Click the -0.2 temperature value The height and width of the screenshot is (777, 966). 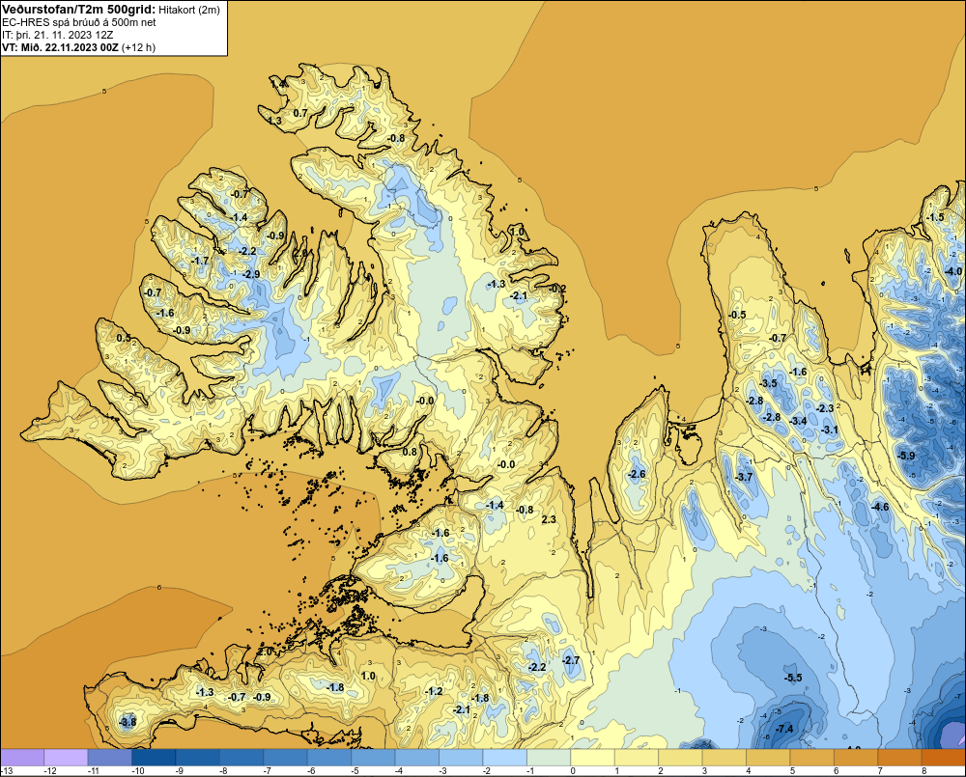(x=557, y=289)
